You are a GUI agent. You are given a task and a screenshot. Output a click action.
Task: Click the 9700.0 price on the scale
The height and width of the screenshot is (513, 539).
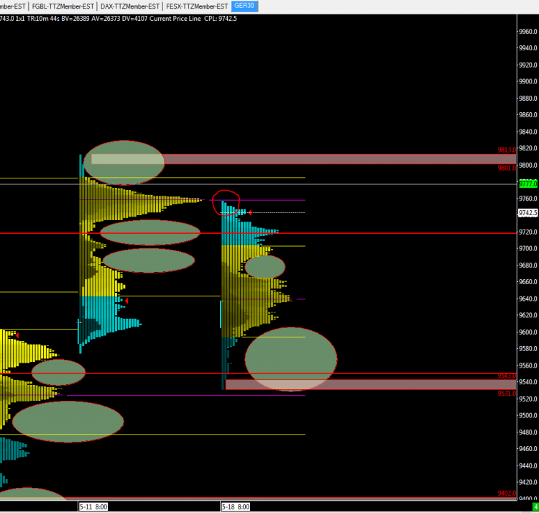coord(528,248)
